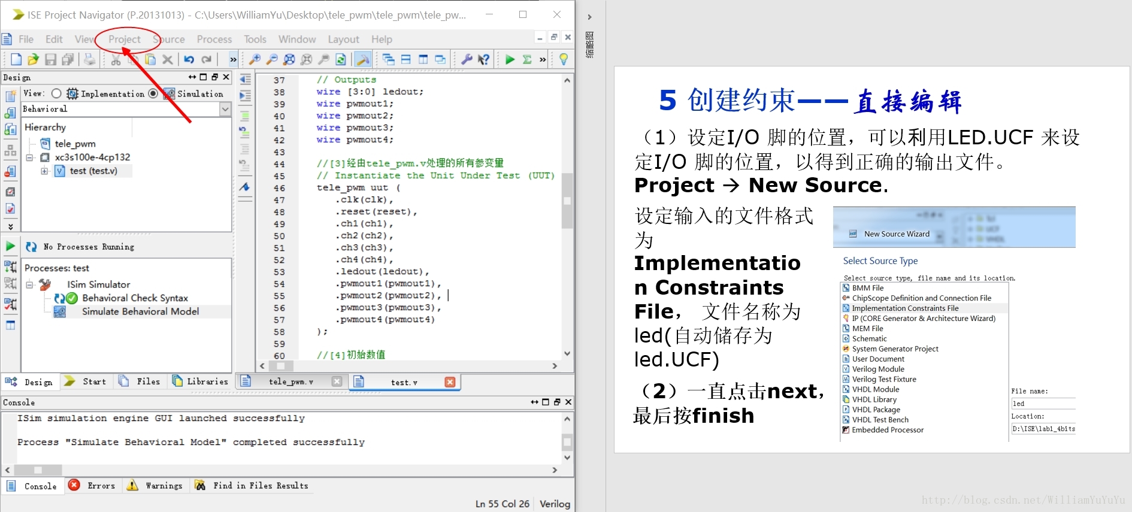The image size is (1132, 512).
Task: Open the File menu
Action: click(x=26, y=39)
